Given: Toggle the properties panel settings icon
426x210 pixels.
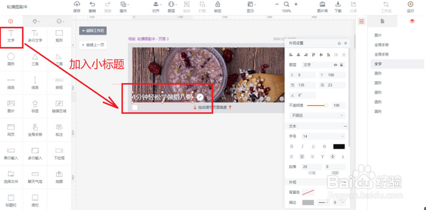Looking at the screenshot, I should click(x=361, y=21).
